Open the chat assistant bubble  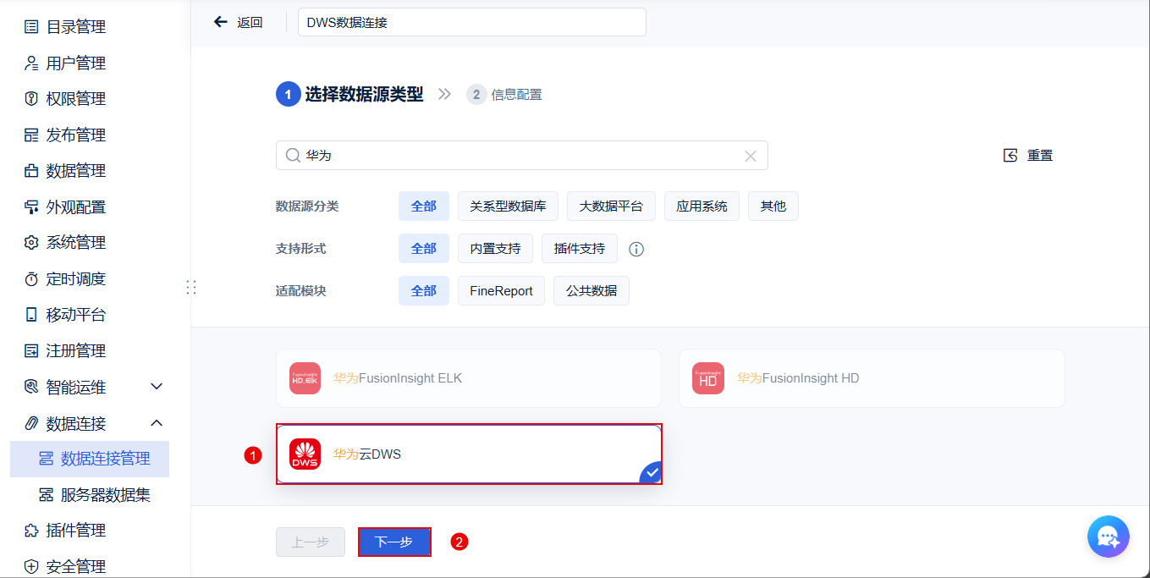click(1109, 537)
